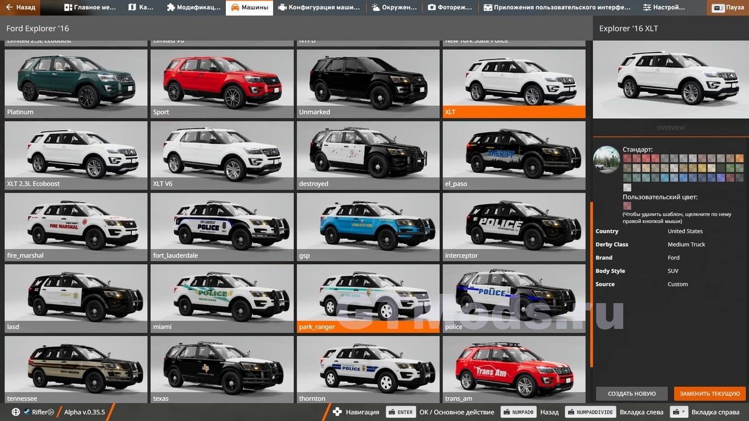Image resolution: width=749 pixels, height=421 pixels.
Task: Click the 'Alpha v.0.35.5' version text
Action: click(84, 412)
